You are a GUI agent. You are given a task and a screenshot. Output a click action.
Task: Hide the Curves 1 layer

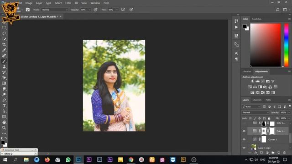244,139
